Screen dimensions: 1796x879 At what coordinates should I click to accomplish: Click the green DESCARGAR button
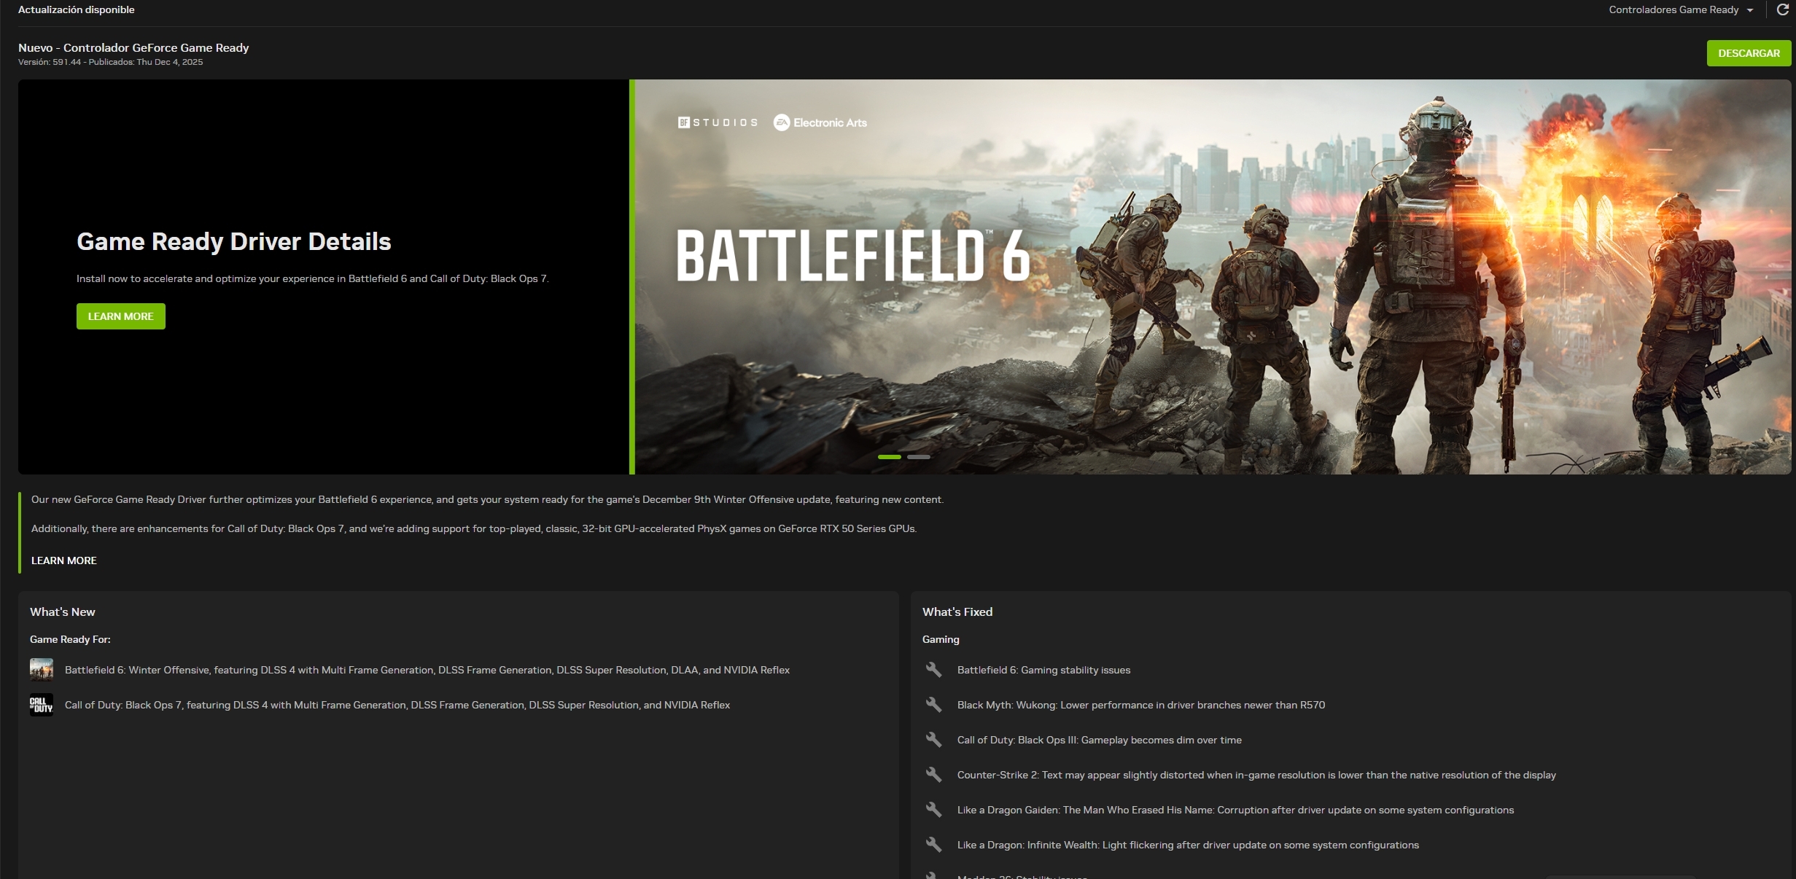click(x=1748, y=53)
